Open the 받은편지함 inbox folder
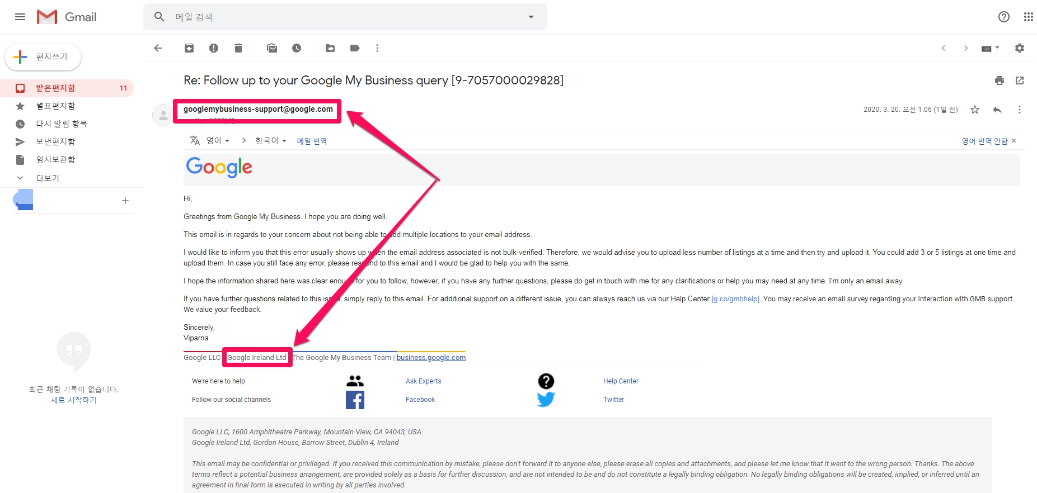The height and width of the screenshot is (493, 1037). (x=55, y=88)
